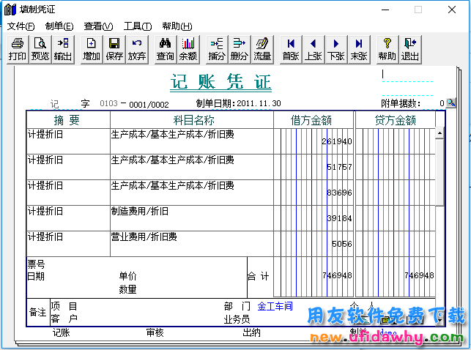Viewport: 471px width, 350px height.
Task: Jump to first voucher 首张
Action: click(x=291, y=49)
